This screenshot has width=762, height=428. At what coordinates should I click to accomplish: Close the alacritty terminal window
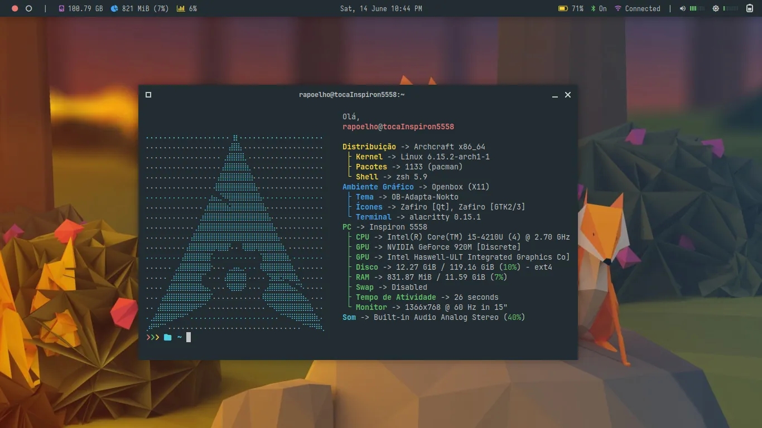coord(568,95)
